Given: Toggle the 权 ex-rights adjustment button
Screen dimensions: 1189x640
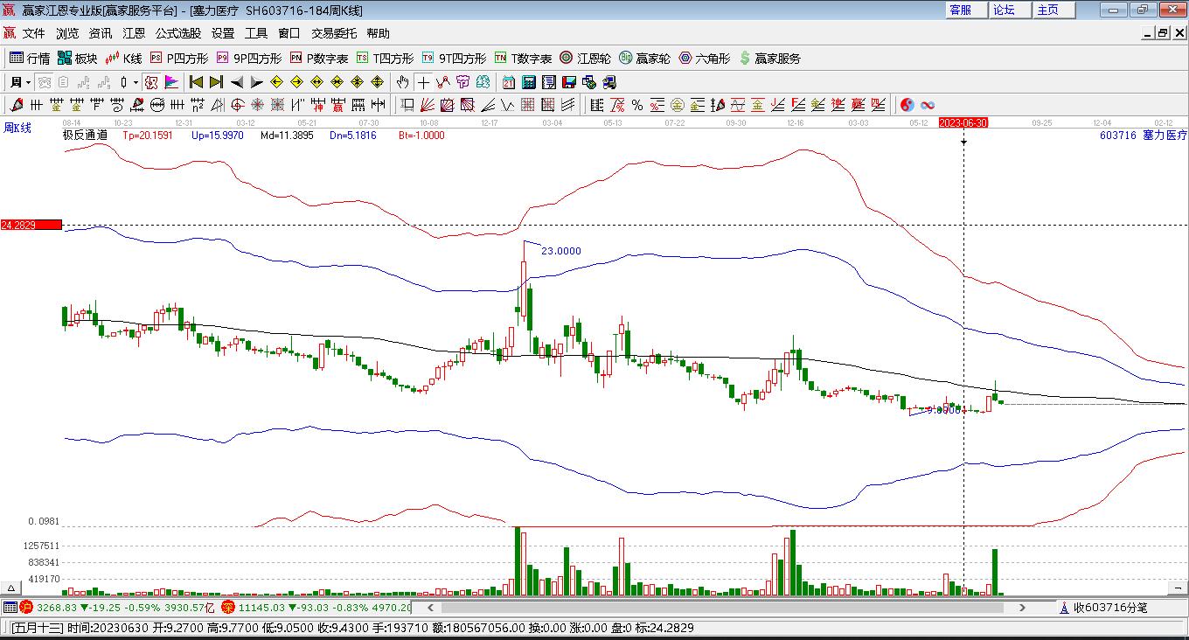Looking at the screenshot, I should [151, 82].
